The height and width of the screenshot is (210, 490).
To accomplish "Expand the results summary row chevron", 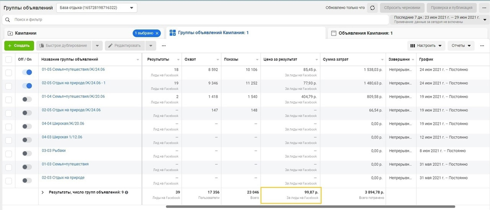I will click(x=43, y=192).
